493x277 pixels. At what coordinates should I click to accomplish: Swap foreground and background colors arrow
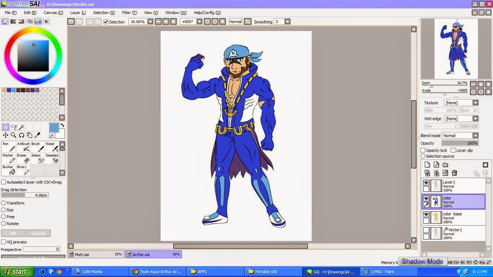point(62,126)
